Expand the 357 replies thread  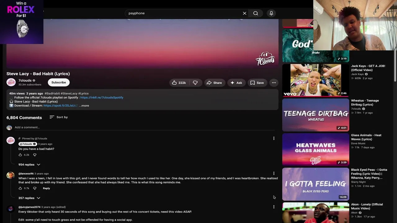click(29, 198)
